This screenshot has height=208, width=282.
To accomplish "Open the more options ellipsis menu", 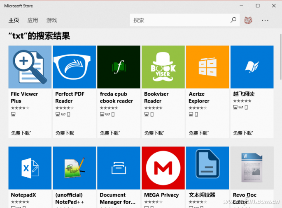I will pyautogui.click(x=265, y=20).
